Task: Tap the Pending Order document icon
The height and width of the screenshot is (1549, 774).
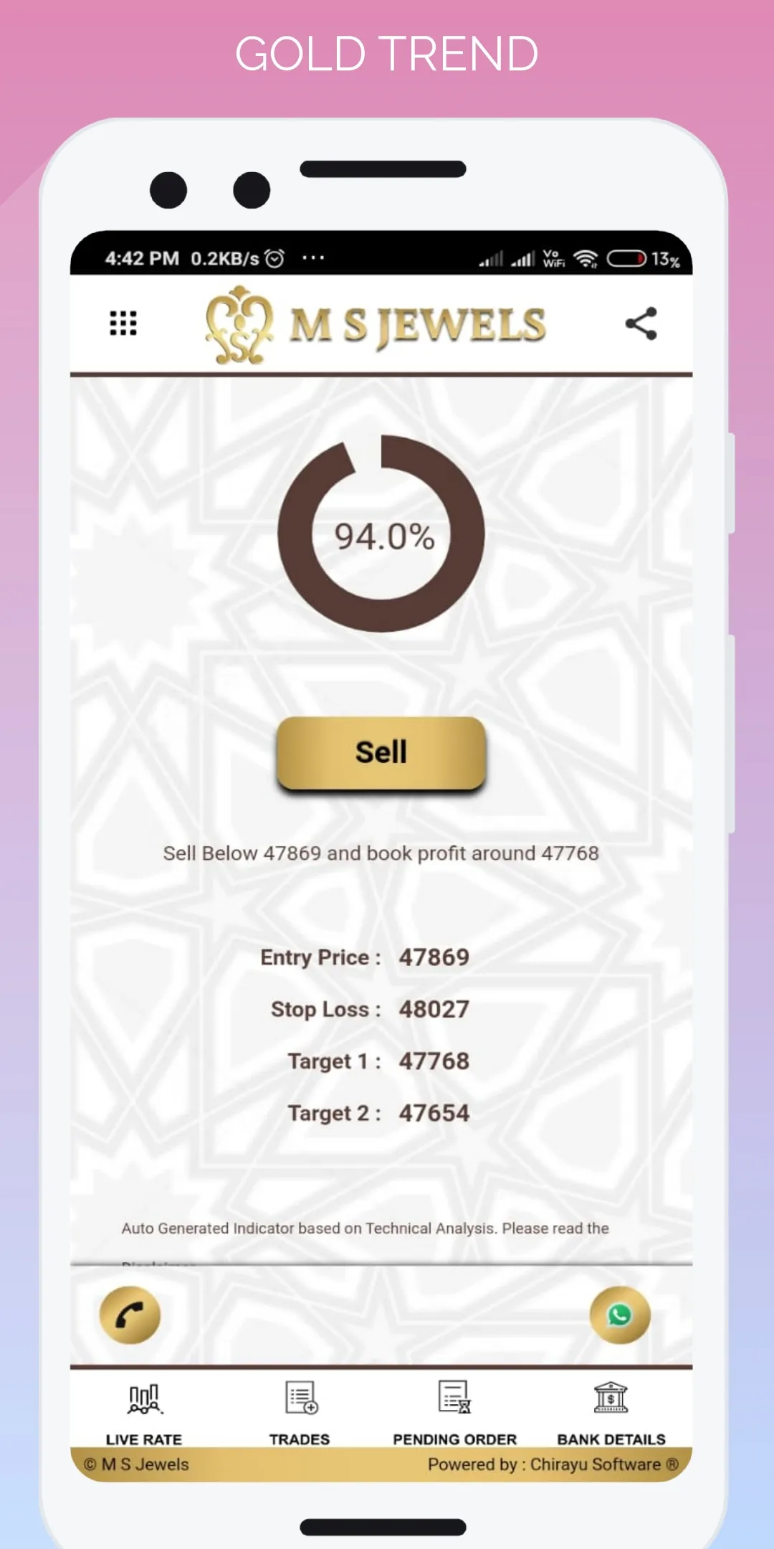Action: click(455, 1397)
